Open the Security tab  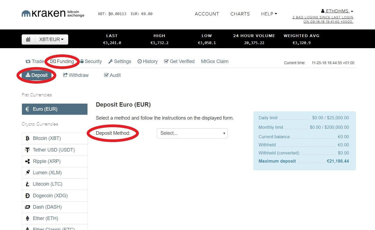tap(91, 61)
